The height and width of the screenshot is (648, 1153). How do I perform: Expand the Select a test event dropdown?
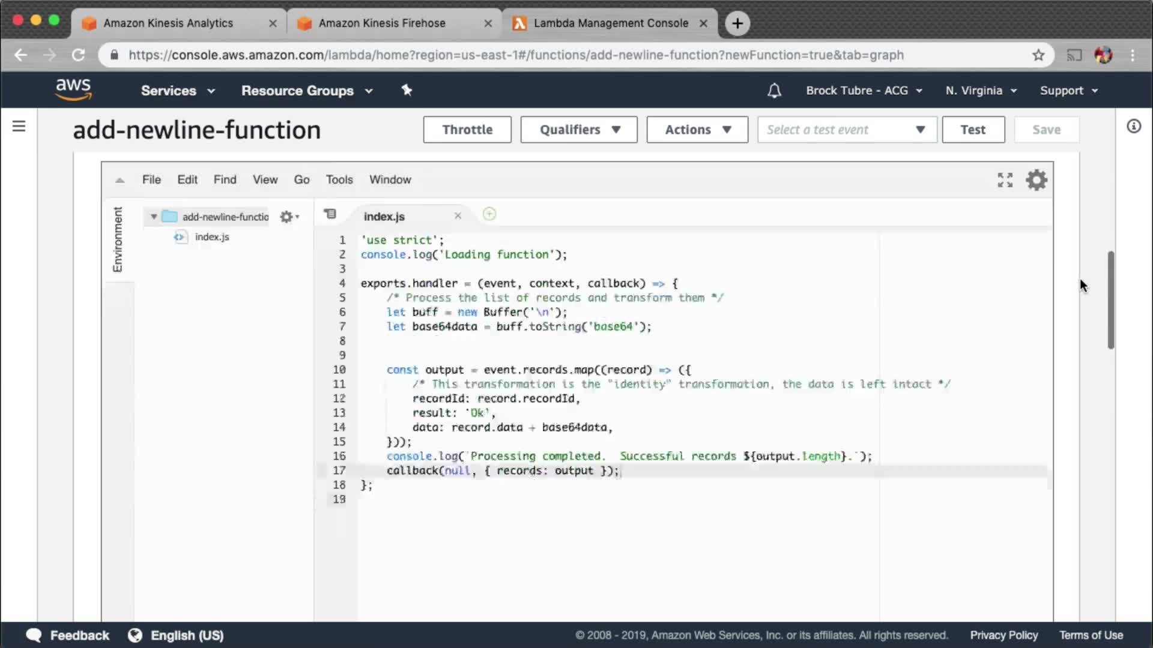(x=847, y=130)
